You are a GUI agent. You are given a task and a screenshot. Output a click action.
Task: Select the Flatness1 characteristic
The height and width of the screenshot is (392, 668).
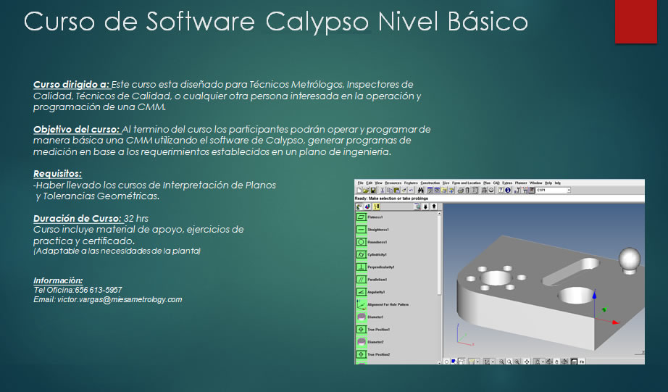tap(370, 217)
